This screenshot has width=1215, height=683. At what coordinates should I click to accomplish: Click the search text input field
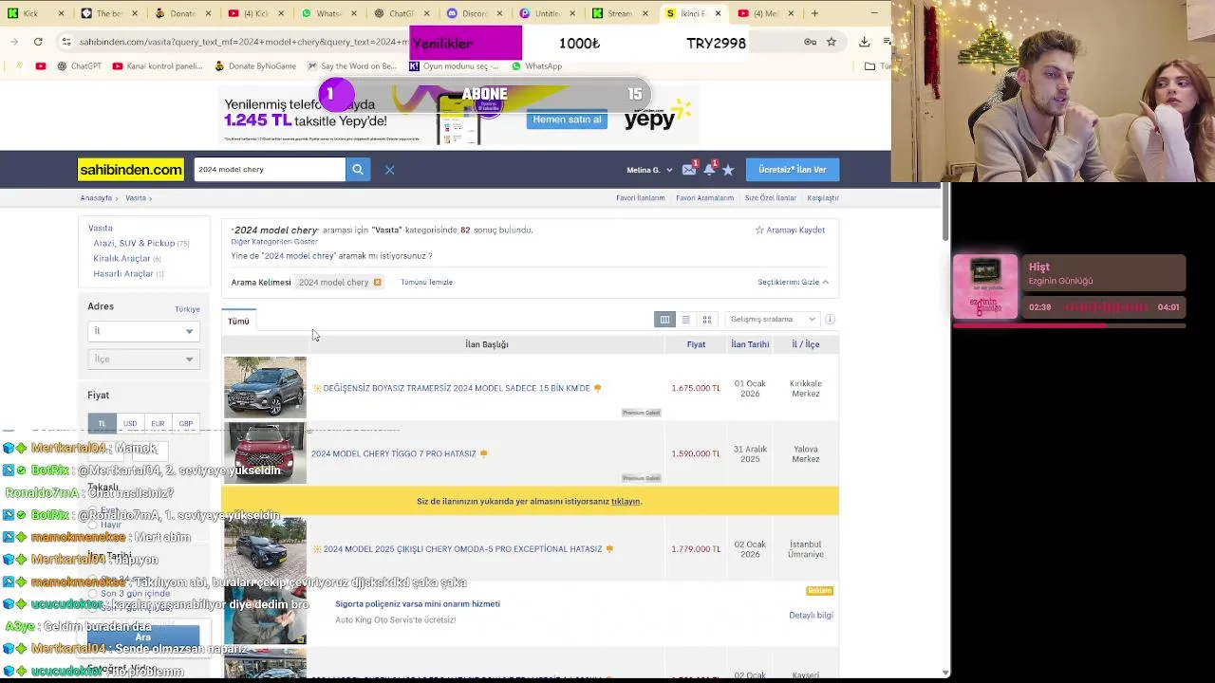click(270, 170)
